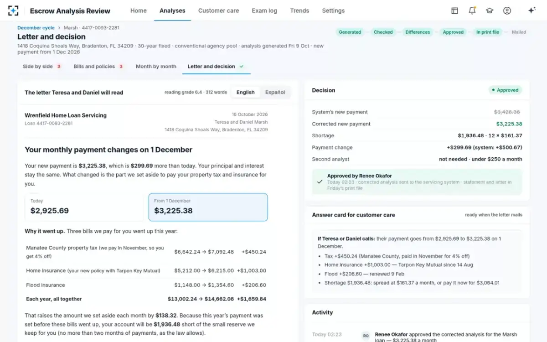Switch the letter language to English
Image resolution: width=547 pixels, height=342 pixels.
(245, 92)
